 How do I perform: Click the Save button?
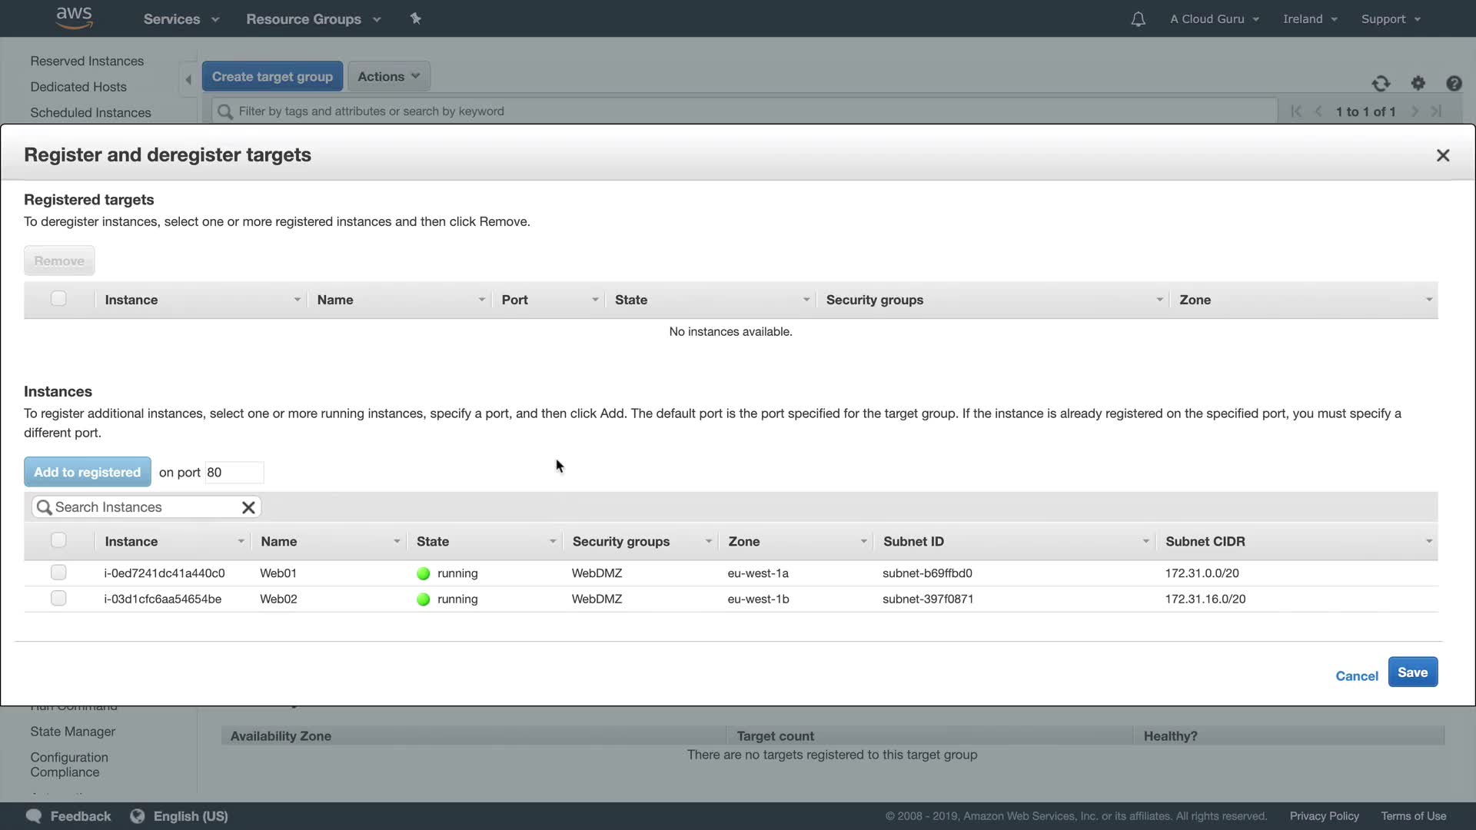point(1412,672)
